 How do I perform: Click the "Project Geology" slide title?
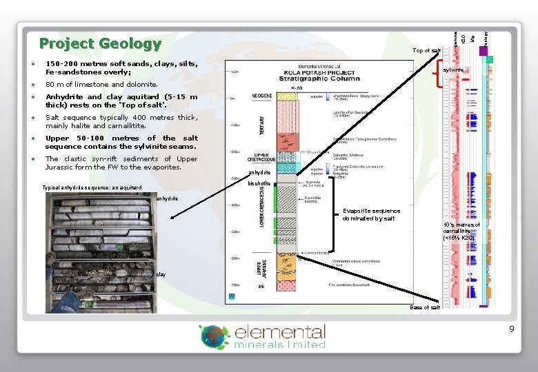pos(100,44)
